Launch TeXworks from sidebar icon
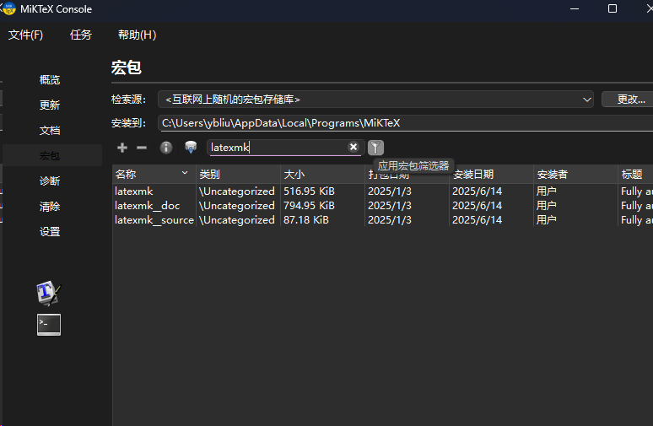Image resolution: width=653 pixels, height=426 pixels. click(x=49, y=293)
